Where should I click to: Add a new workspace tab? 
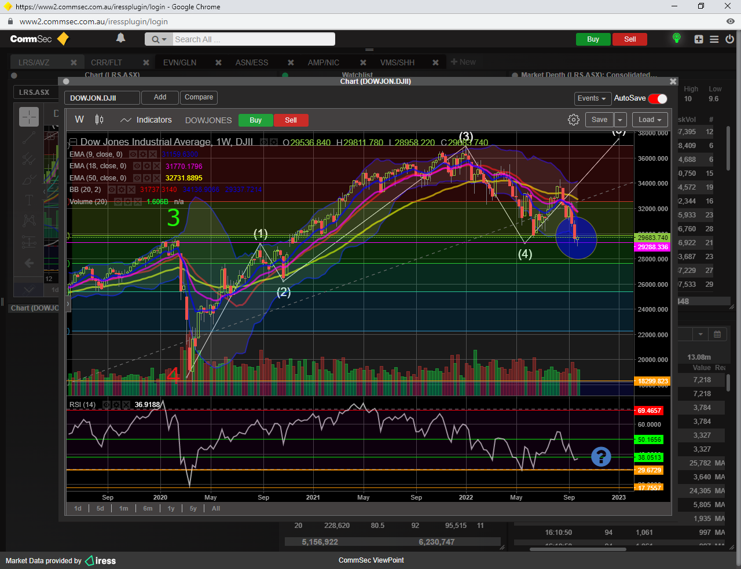463,62
